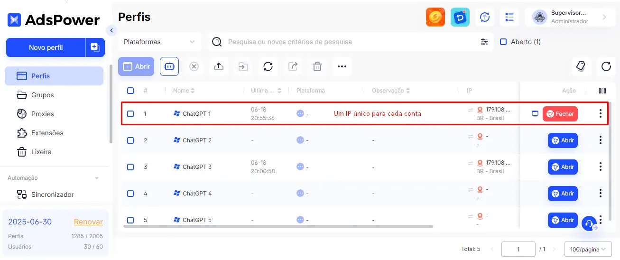Click the 2025-06-30 expiry date

tap(30, 222)
